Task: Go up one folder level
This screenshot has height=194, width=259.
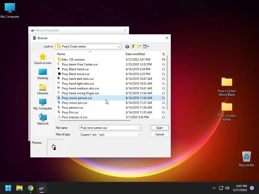Action: pyautogui.click(x=133, y=46)
